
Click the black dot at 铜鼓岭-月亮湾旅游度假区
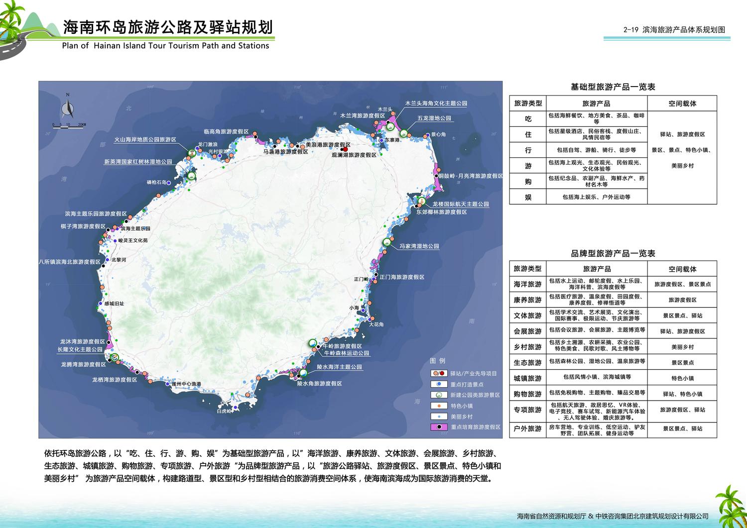(x=435, y=176)
